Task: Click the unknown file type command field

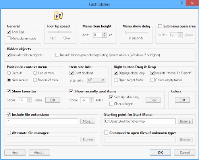Action: tap(140, 140)
